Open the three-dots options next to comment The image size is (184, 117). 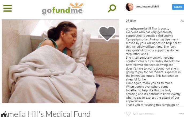[182, 114]
